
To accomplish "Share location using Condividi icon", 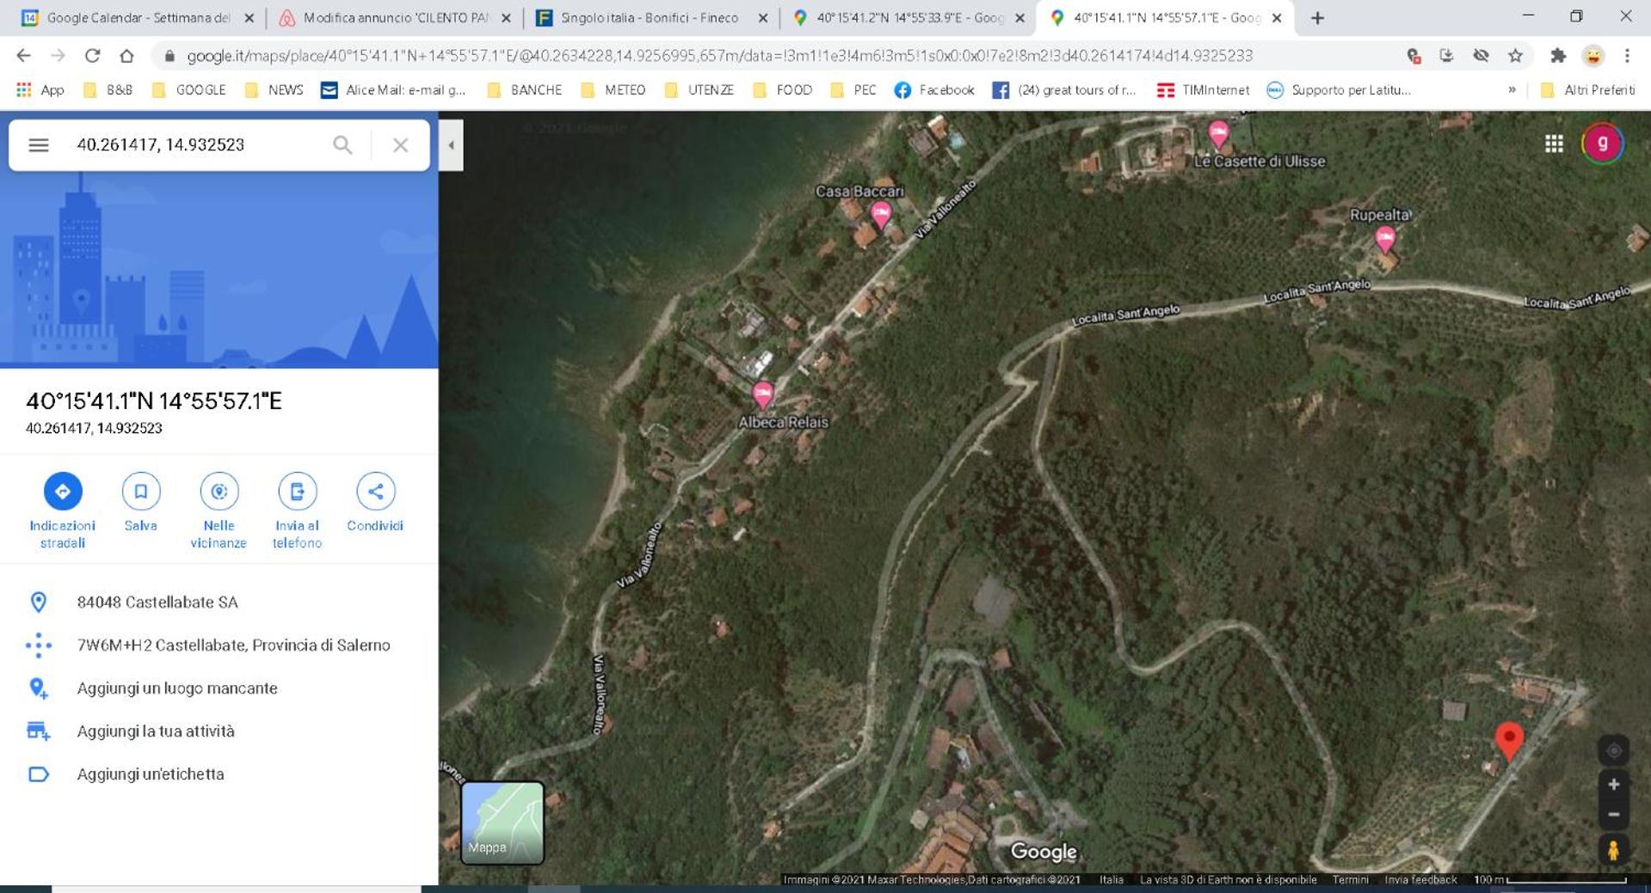I will 375,491.
